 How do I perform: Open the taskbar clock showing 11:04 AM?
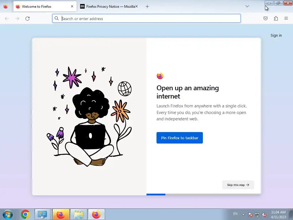coord(278,215)
